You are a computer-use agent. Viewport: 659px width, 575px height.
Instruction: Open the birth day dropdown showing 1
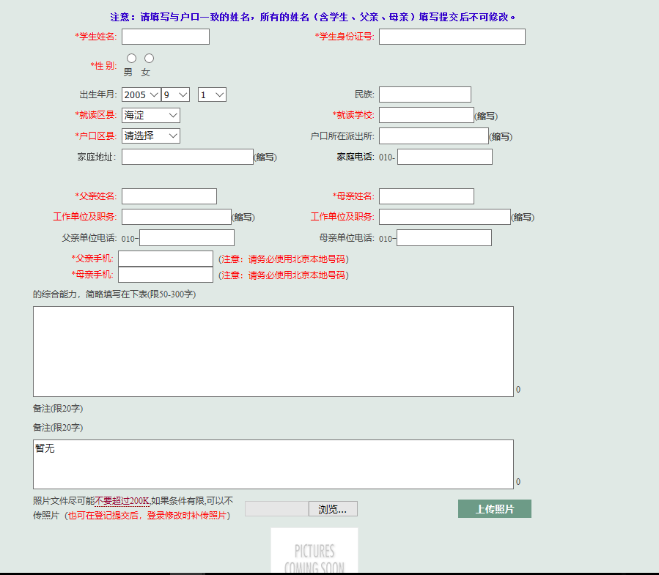point(213,94)
